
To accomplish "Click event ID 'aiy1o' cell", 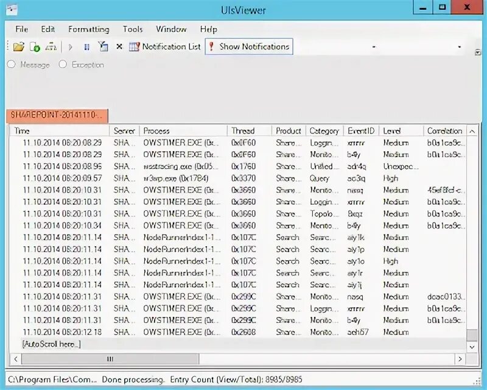I will click(x=356, y=261).
